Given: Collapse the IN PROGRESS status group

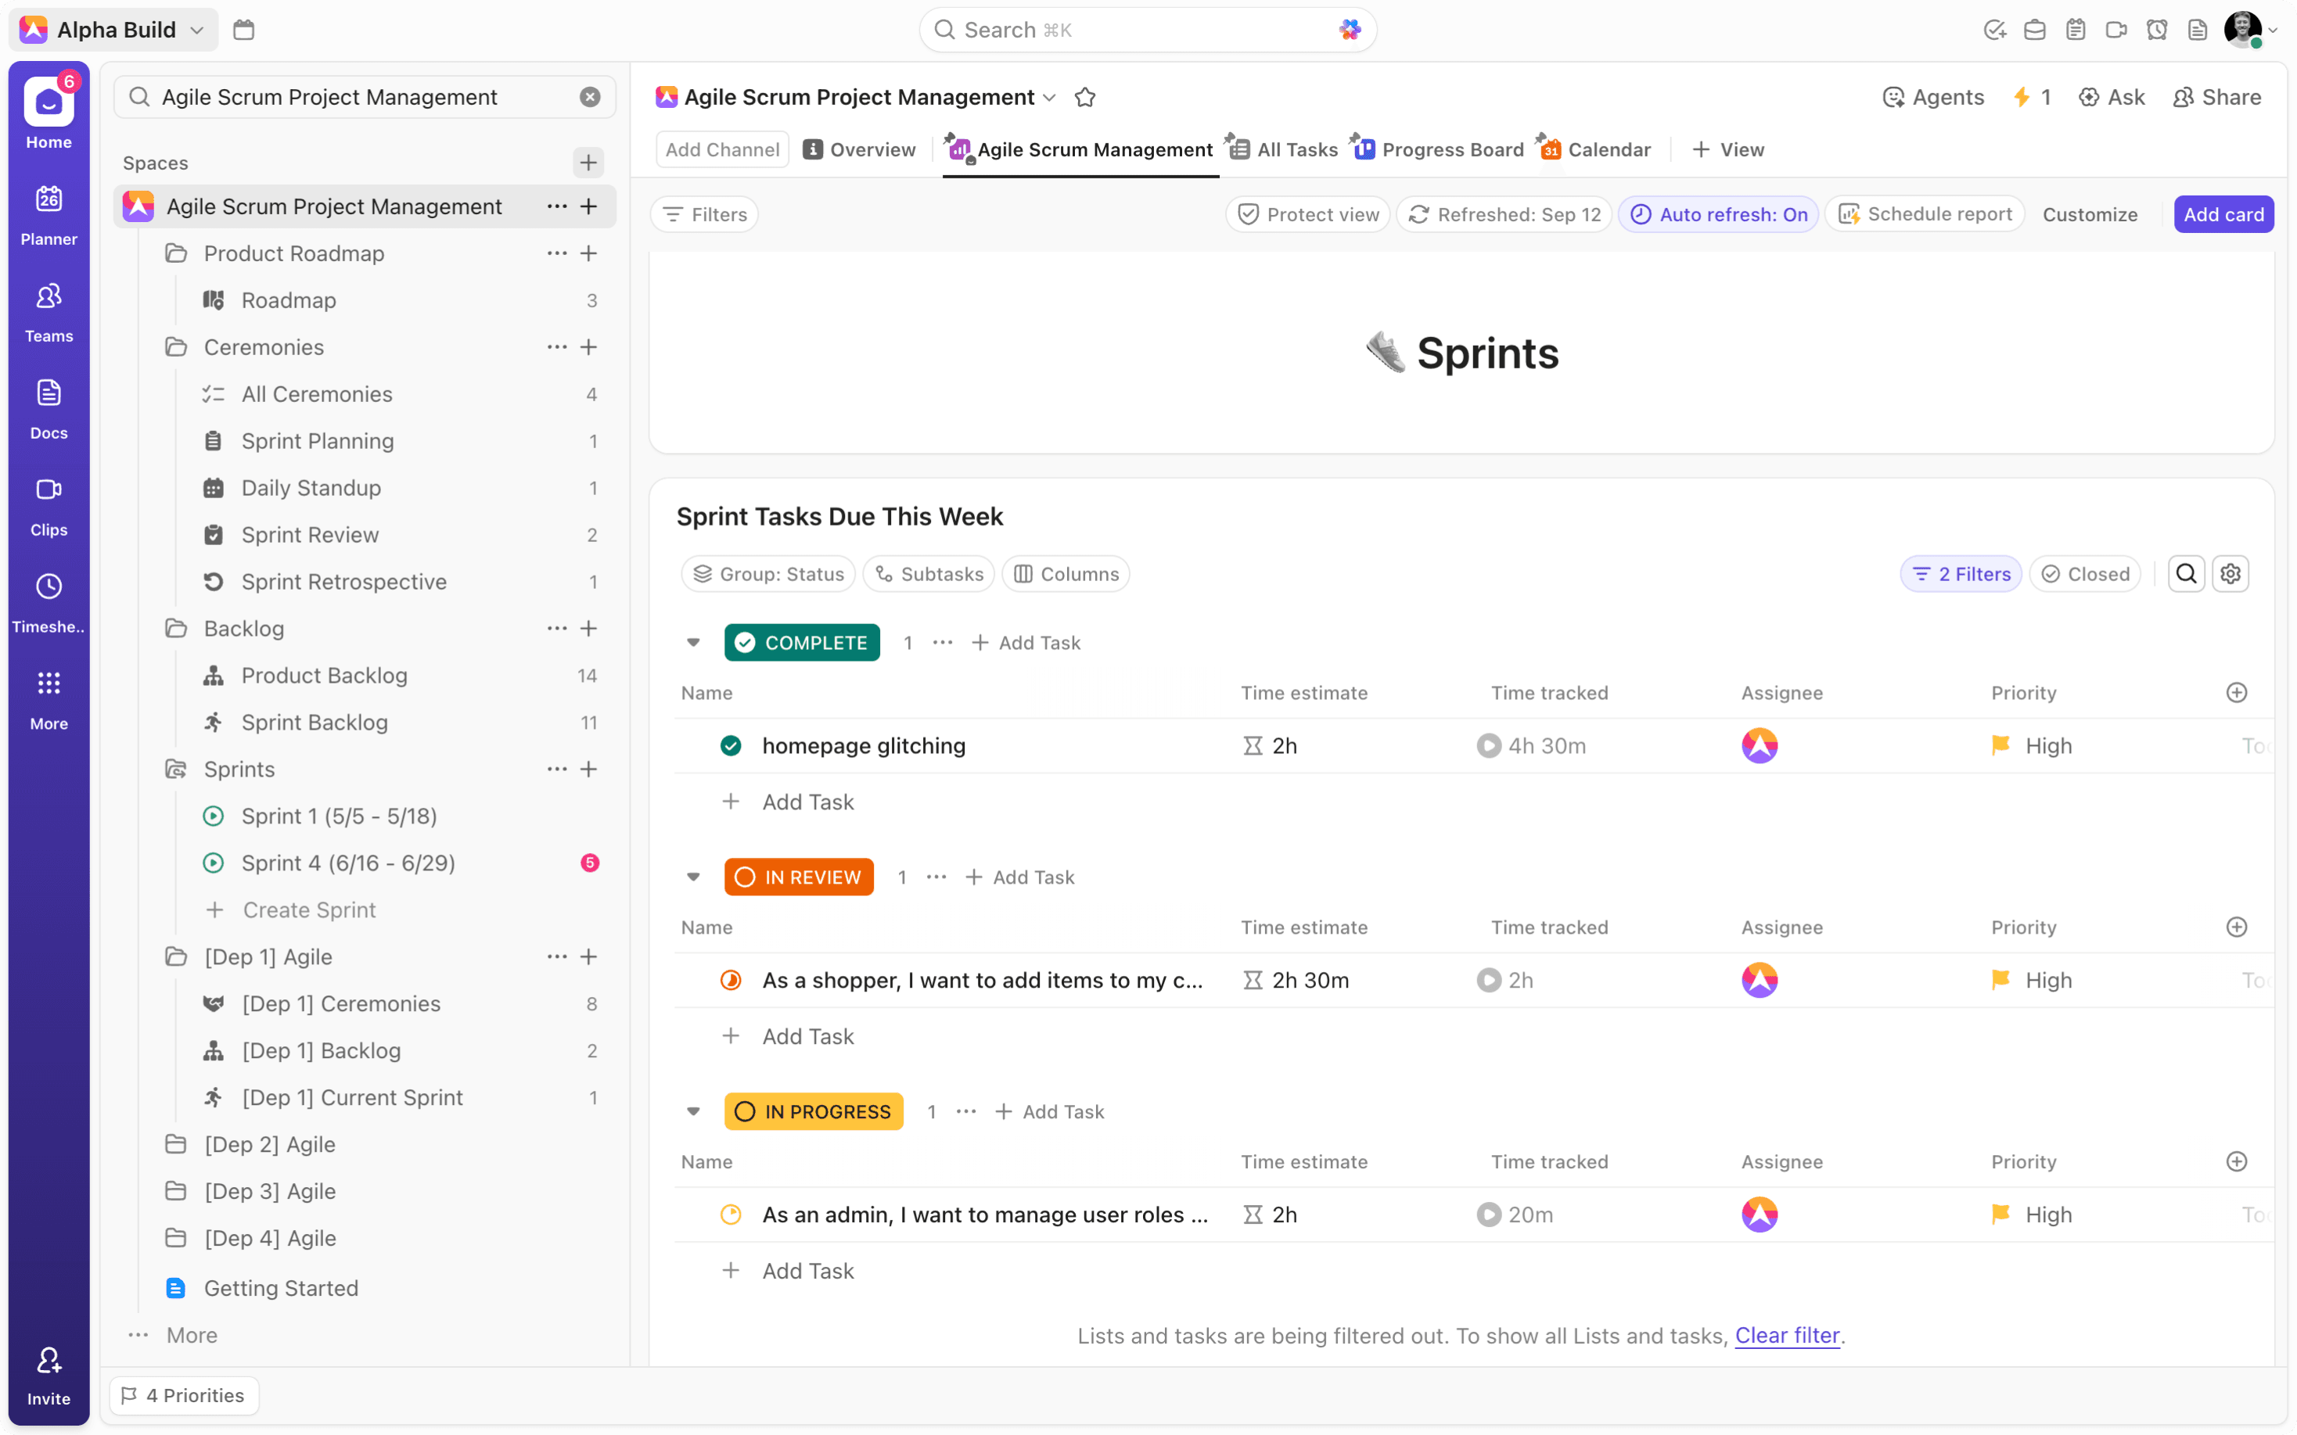Looking at the screenshot, I should pyautogui.click(x=694, y=1111).
